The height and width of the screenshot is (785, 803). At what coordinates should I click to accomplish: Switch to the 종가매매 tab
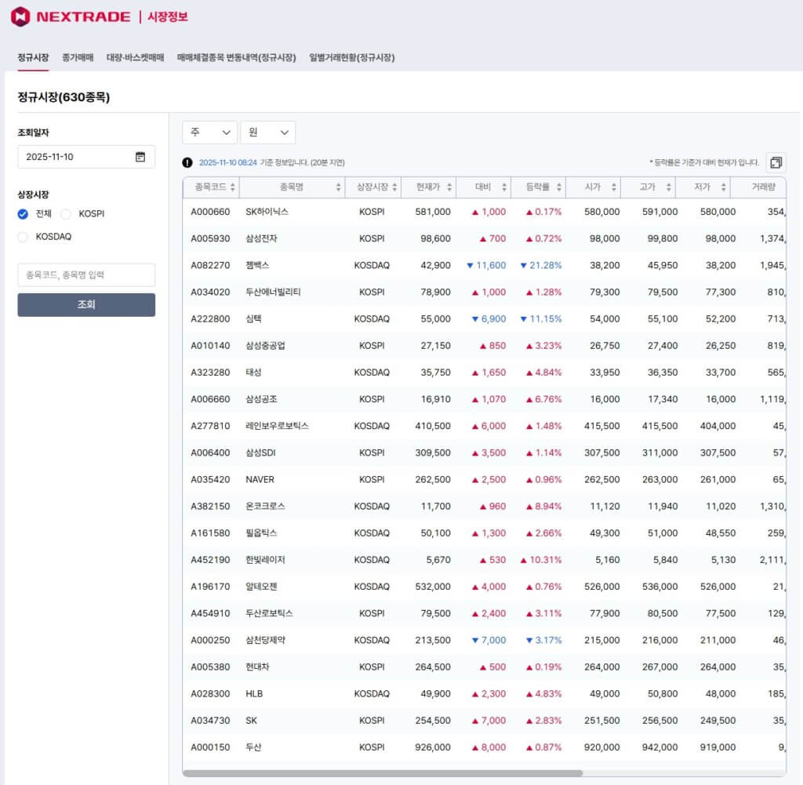click(x=78, y=57)
